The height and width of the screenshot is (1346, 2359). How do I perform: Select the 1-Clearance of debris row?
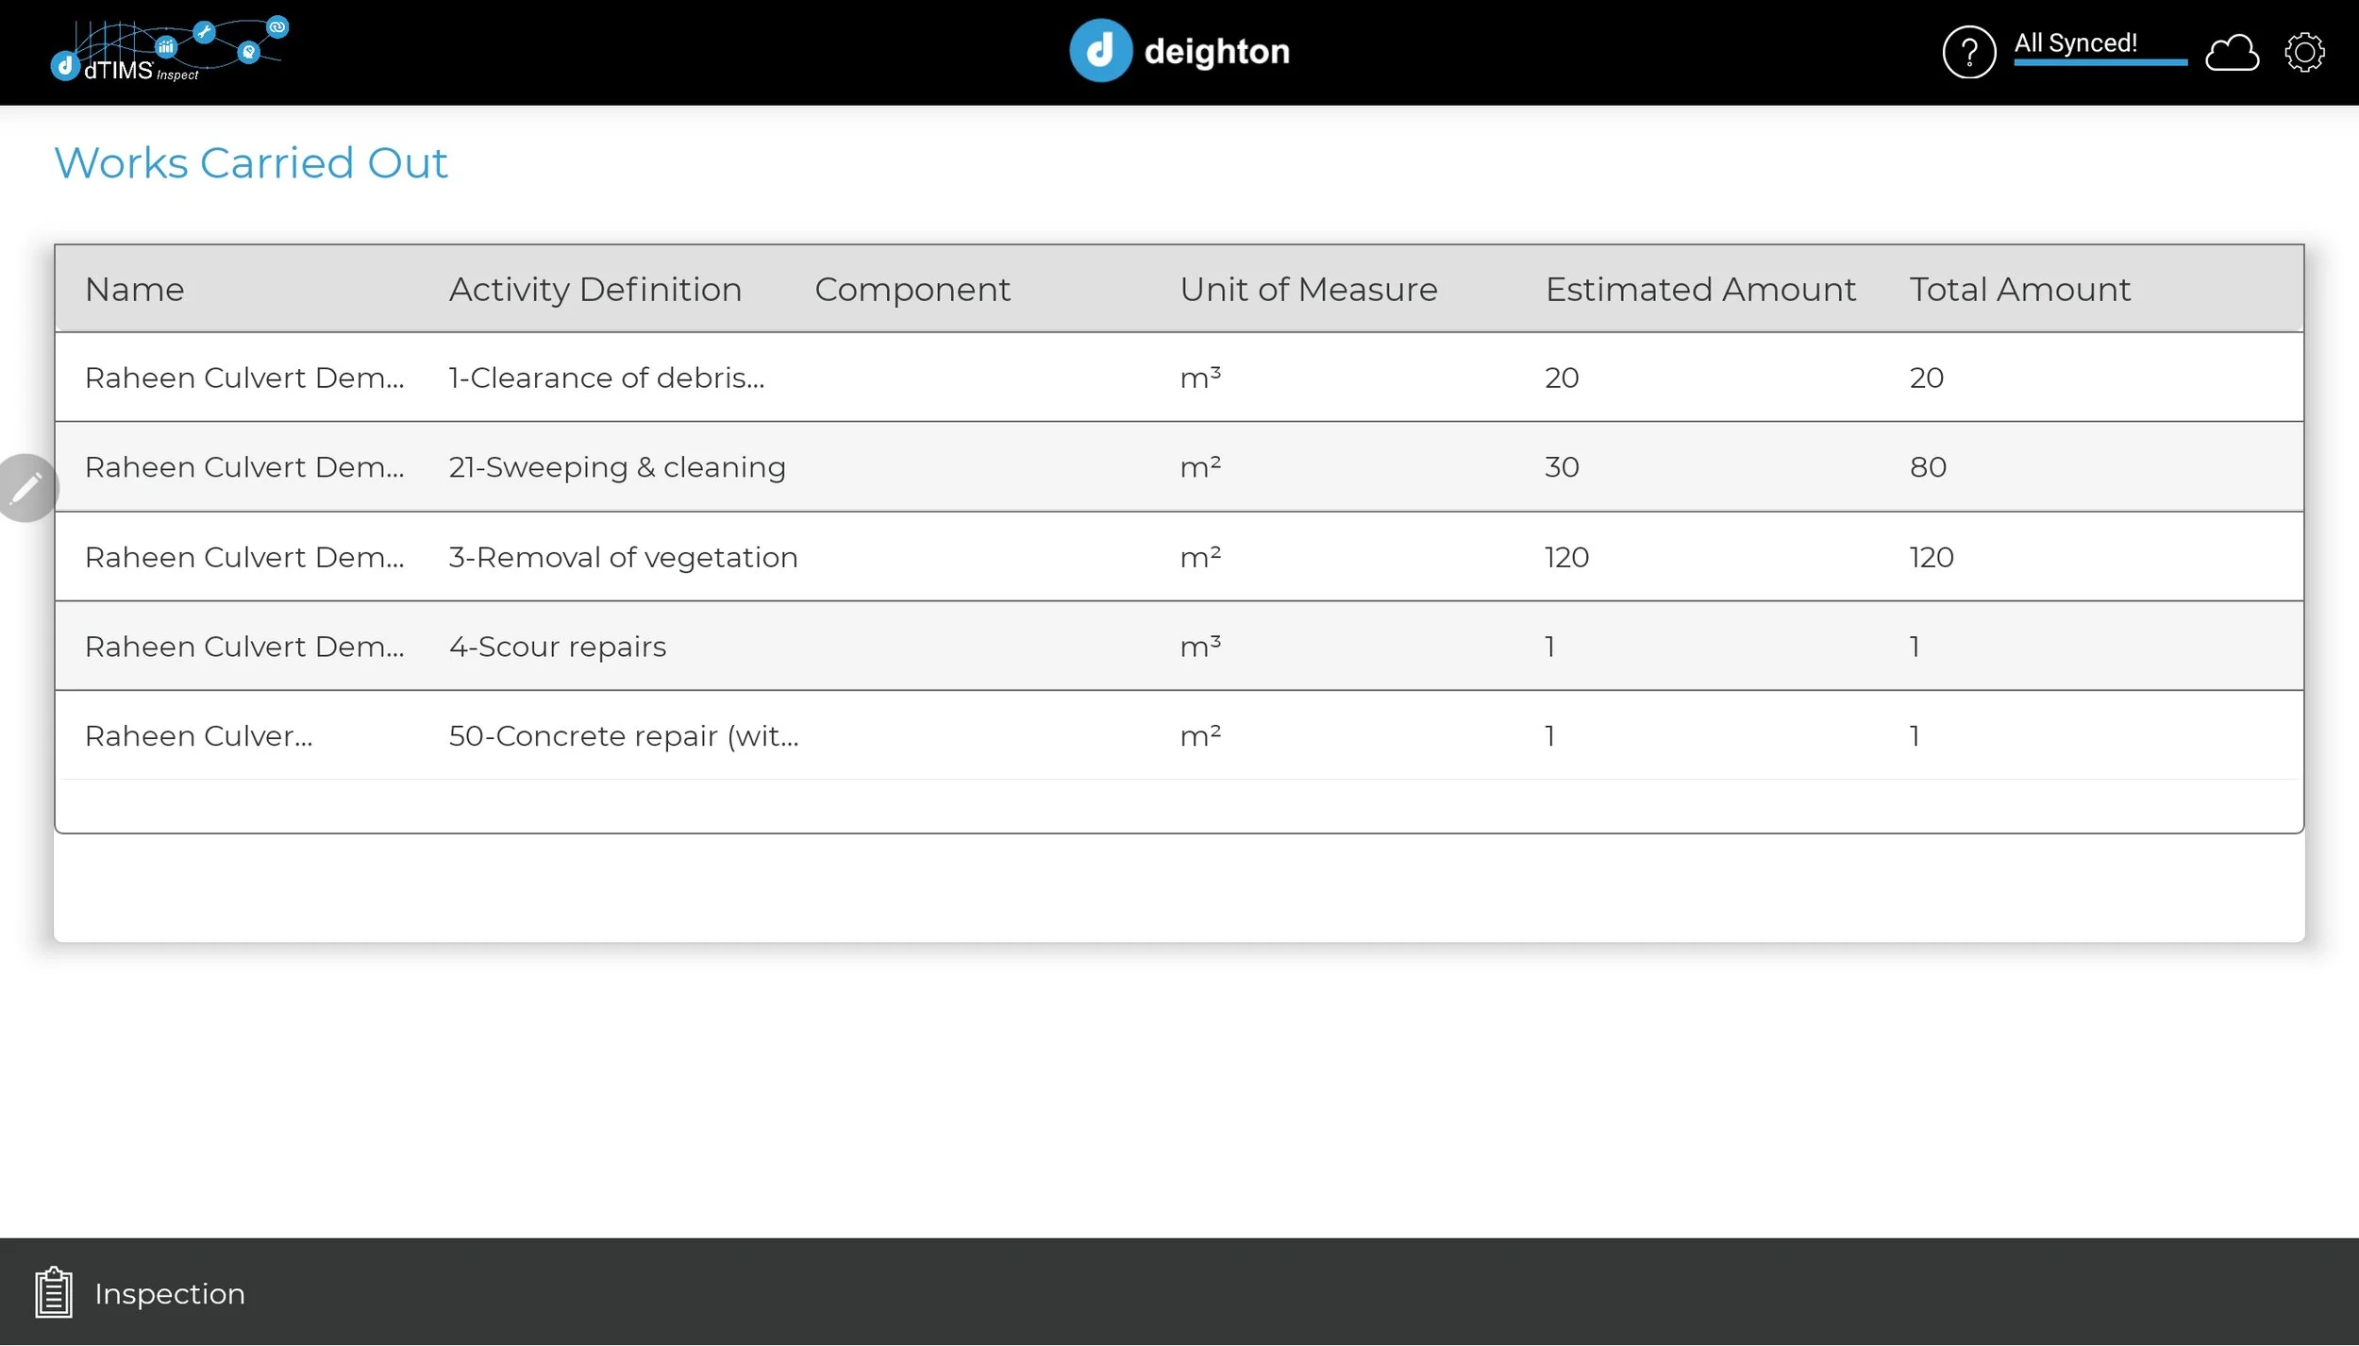[607, 378]
